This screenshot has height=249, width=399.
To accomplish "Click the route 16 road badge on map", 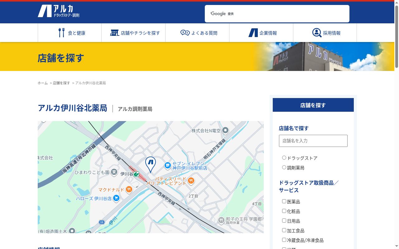I will [x=102, y=222].
